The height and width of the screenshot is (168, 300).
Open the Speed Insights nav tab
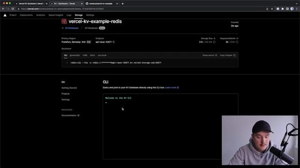pos(56,15)
